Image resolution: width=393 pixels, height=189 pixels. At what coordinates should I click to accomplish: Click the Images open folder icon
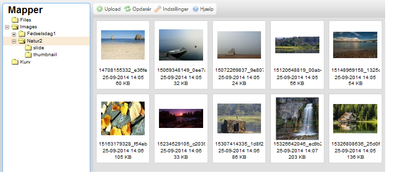[x=15, y=27]
